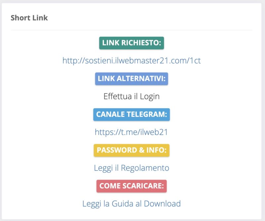The height and width of the screenshot is (221, 265).
Task: Open the t.me/ilweb21 Telegram link
Action: (132, 132)
